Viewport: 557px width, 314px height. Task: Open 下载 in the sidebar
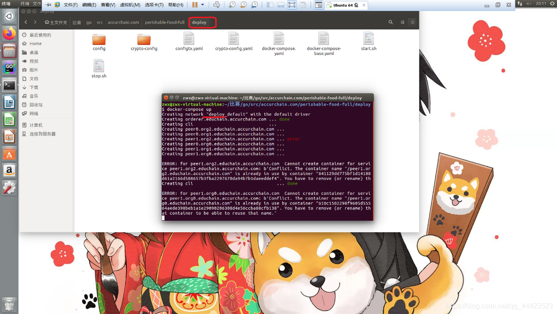click(x=34, y=88)
